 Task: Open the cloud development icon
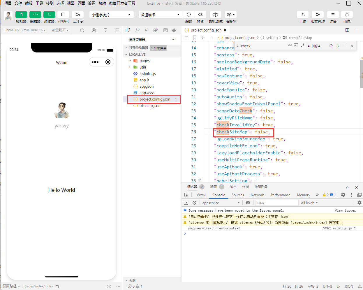pyautogui.click(x=78, y=15)
